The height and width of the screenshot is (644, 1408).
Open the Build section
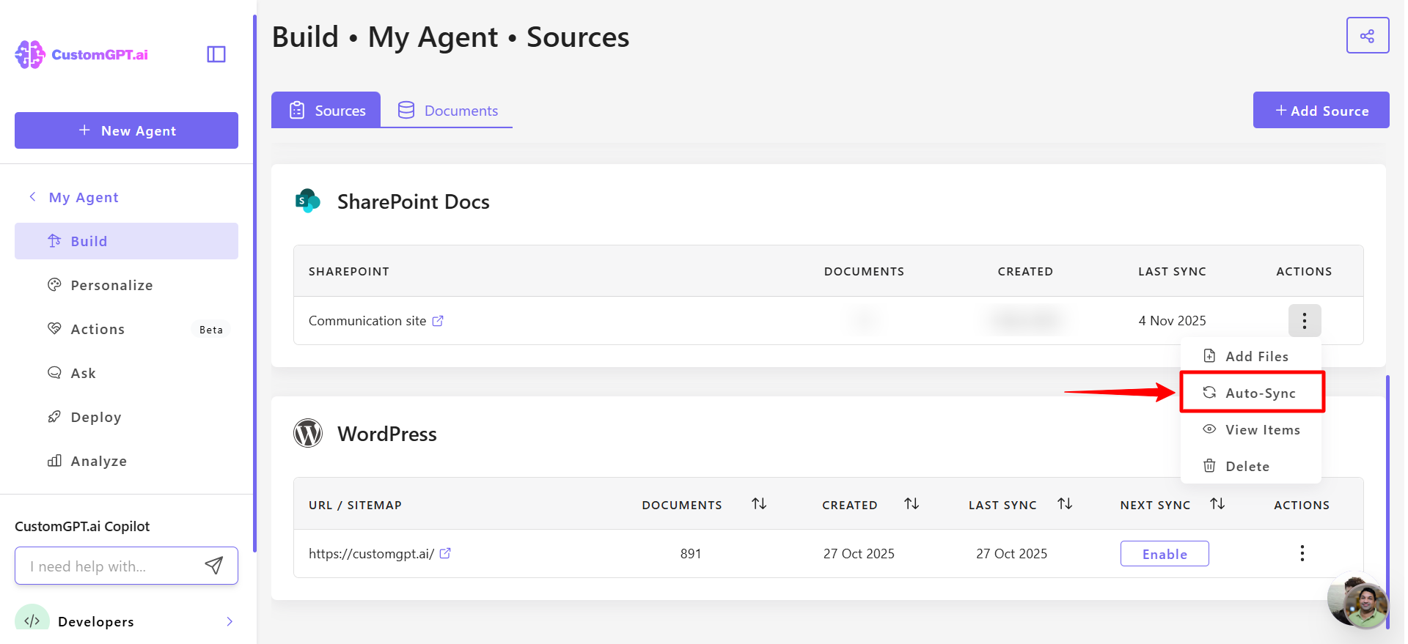click(x=126, y=241)
